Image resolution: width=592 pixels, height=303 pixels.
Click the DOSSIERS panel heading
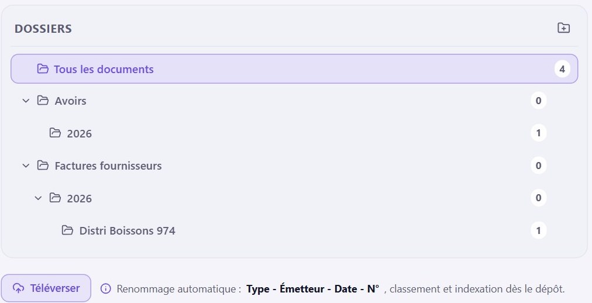pyautogui.click(x=43, y=29)
